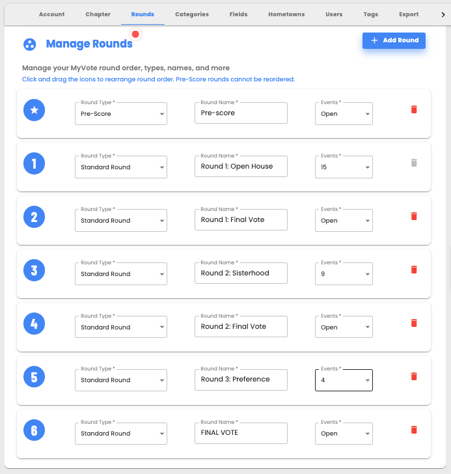
Task: Click the round number 6 drag icon
Action: (x=34, y=430)
